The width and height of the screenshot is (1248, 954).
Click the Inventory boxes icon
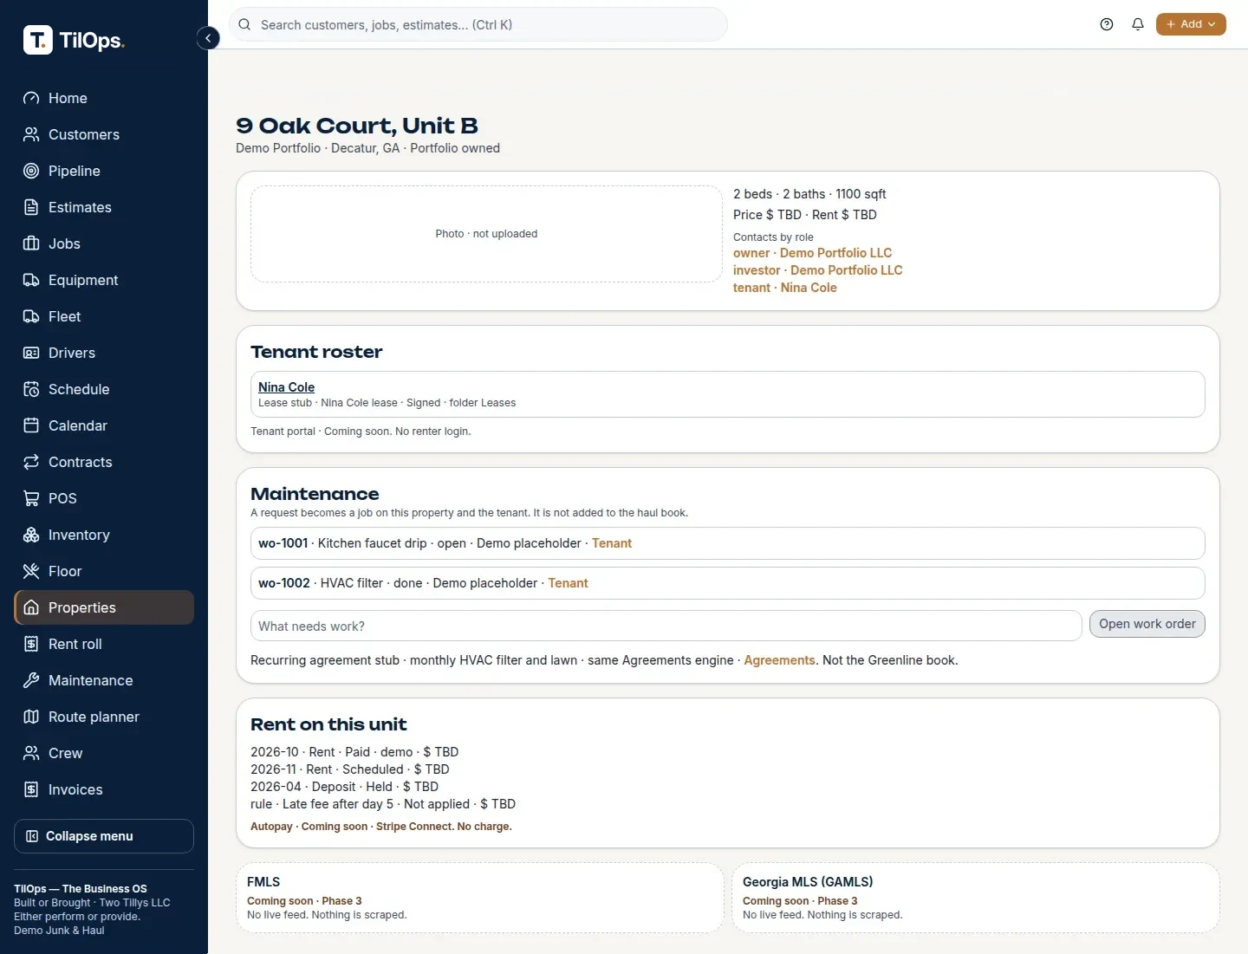click(x=31, y=535)
